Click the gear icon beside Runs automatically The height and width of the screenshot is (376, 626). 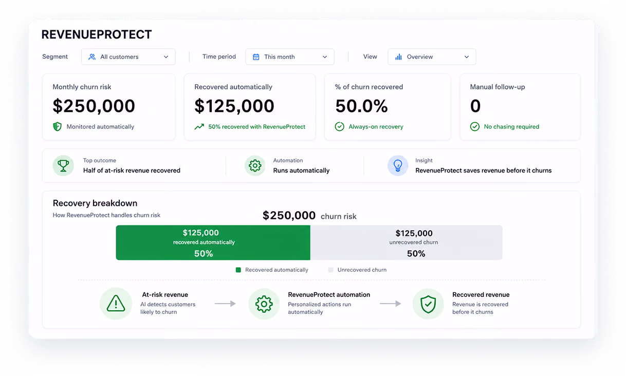(x=255, y=165)
